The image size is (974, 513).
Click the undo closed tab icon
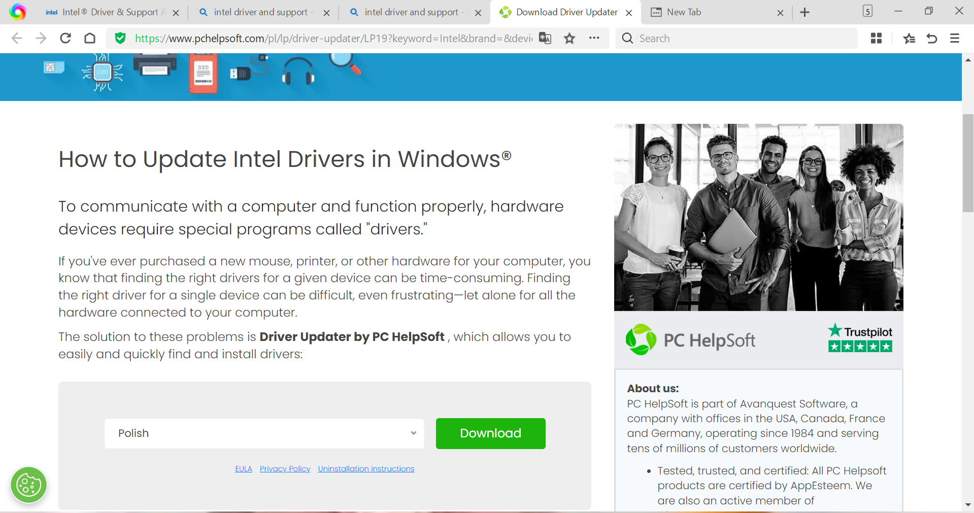(x=932, y=38)
